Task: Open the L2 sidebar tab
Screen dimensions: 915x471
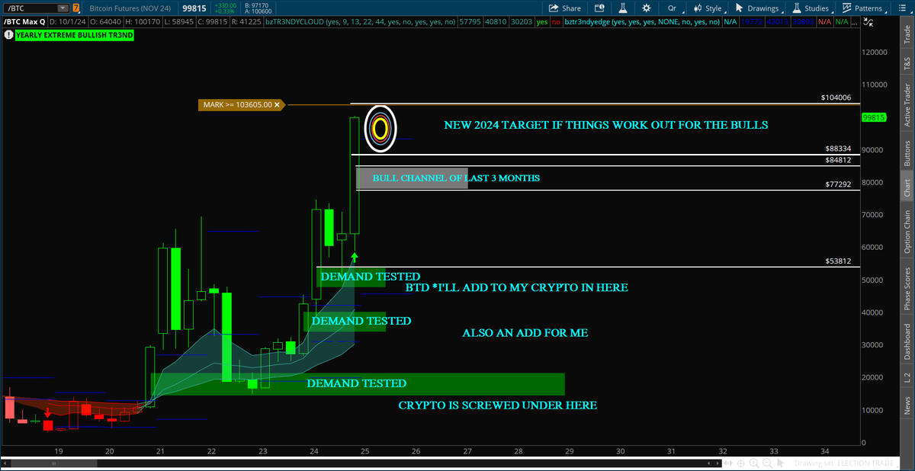Action: click(x=907, y=377)
